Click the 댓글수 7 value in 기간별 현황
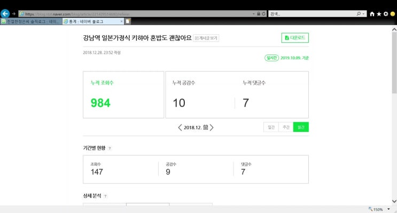This screenshot has height=213, width=397. 243,172
